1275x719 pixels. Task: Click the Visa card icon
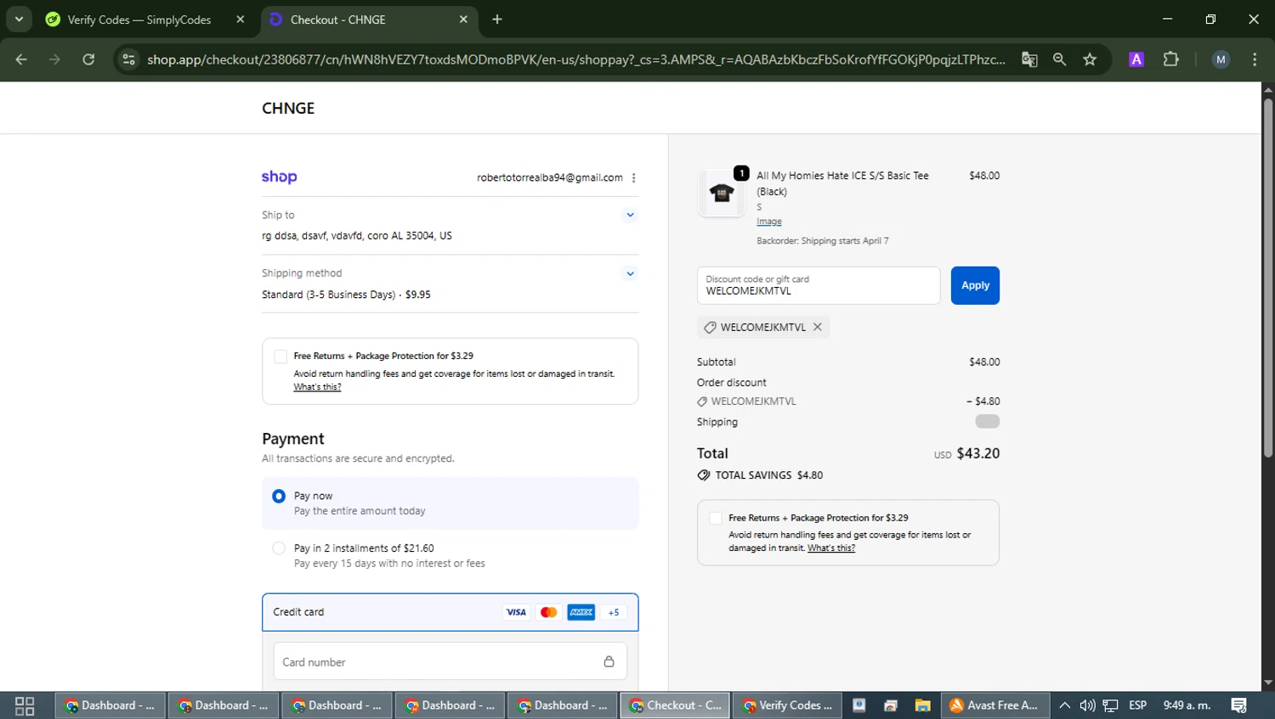516,612
